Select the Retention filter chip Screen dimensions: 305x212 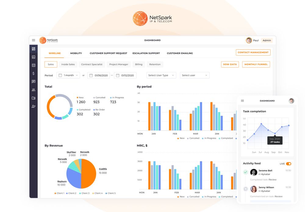(x=155, y=64)
